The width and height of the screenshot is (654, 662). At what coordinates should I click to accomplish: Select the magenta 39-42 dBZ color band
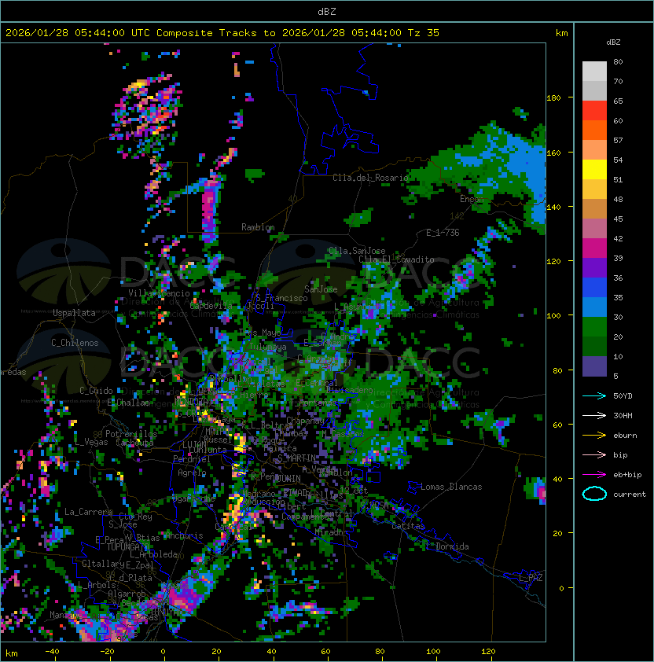(x=594, y=248)
